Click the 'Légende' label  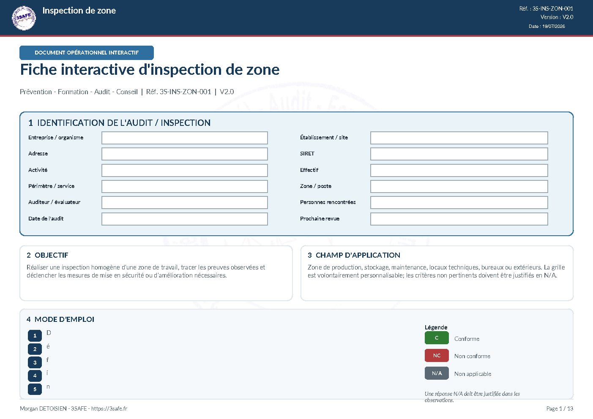(436, 327)
